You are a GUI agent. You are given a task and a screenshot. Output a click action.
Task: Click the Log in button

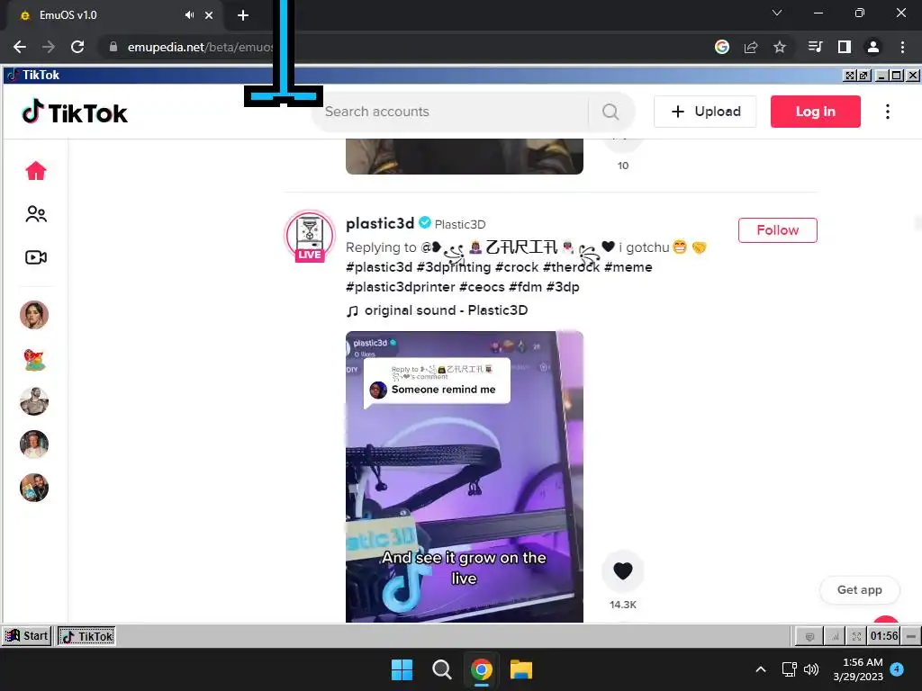[x=816, y=112]
